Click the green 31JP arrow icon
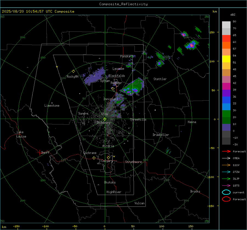247x230 pixels. (226, 179)
